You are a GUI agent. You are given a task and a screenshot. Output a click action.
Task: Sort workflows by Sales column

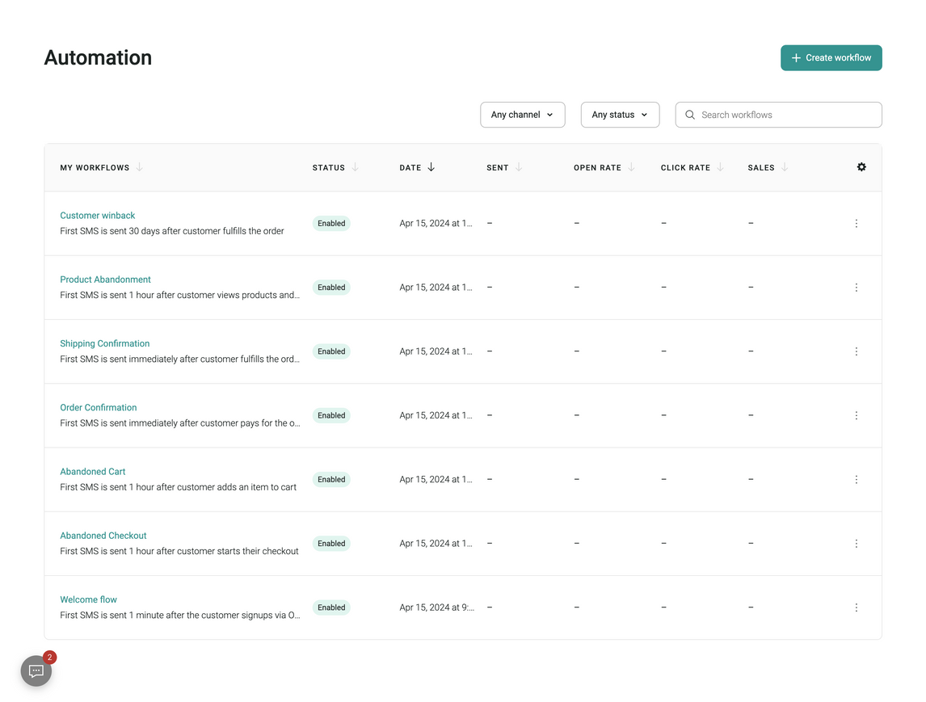point(784,167)
